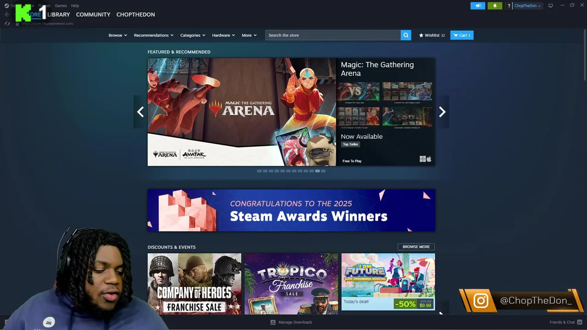The width and height of the screenshot is (587, 330).
Task: Click the -50% discount badge
Action: [405, 304]
